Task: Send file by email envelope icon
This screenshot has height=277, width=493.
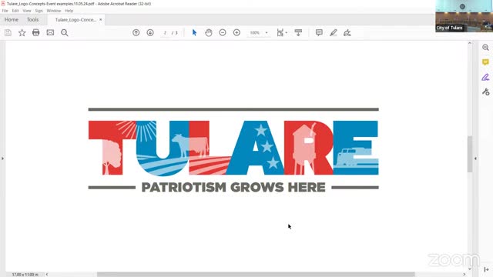Action: click(x=50, y=32)
